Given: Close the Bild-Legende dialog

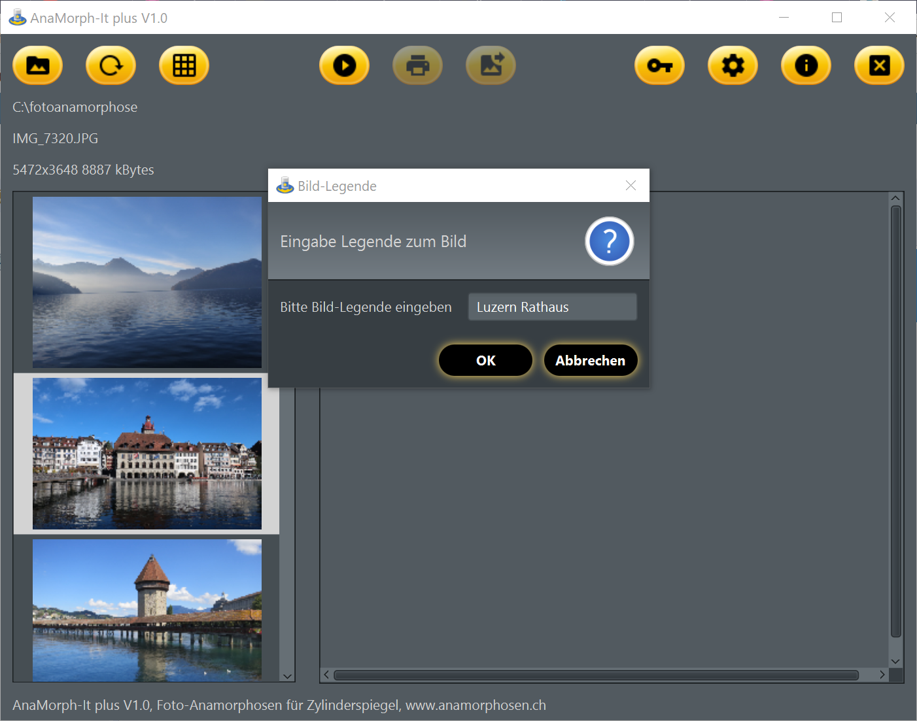Looking at the screenshot, I should 631,186.
